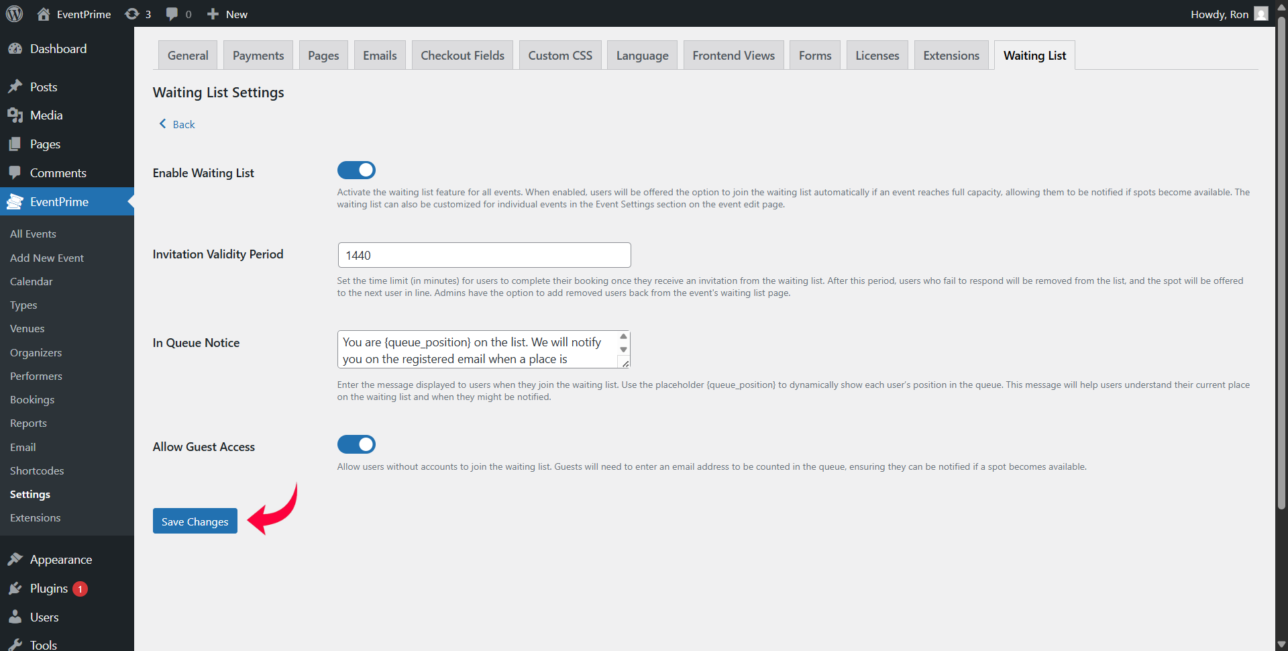Image resolution: width=1288 pixels, height=651 pixels.
Task: Click the page vertical scrollbar
Action: pos(1281,268)
